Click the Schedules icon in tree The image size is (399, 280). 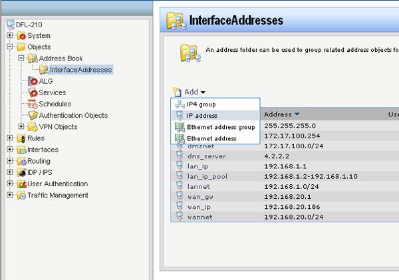(x=33, y=104)
